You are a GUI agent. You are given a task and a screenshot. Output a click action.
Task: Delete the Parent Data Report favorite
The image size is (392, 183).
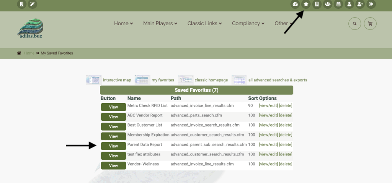[x=286, y=144]
